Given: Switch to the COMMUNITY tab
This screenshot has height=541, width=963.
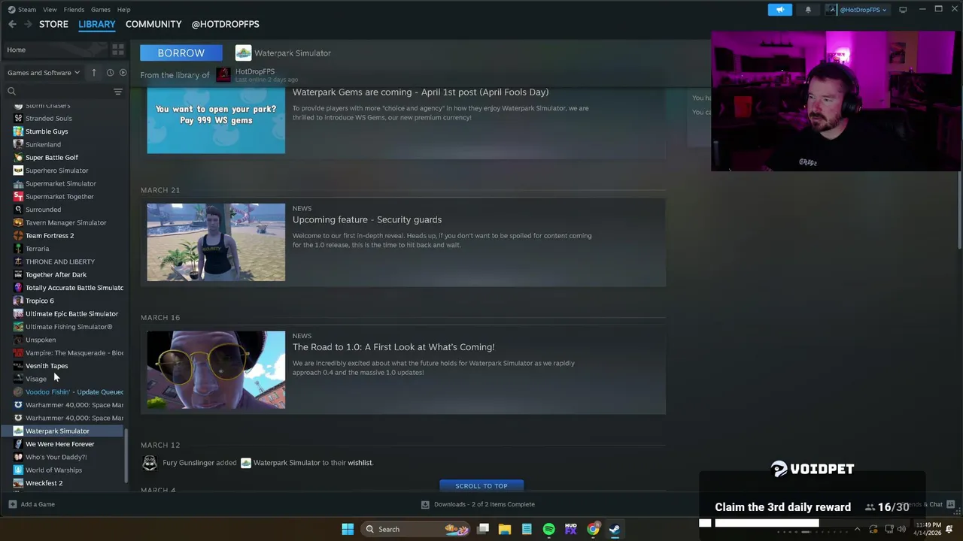Looking at the screenshot, I should [x=153, y=24].
